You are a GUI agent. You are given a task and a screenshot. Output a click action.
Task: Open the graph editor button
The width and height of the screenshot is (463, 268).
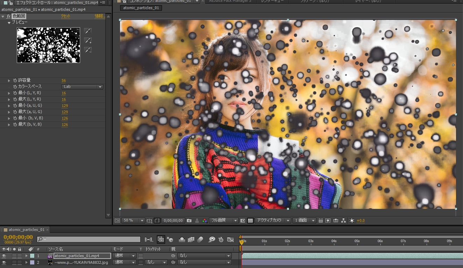click(230, 239)
